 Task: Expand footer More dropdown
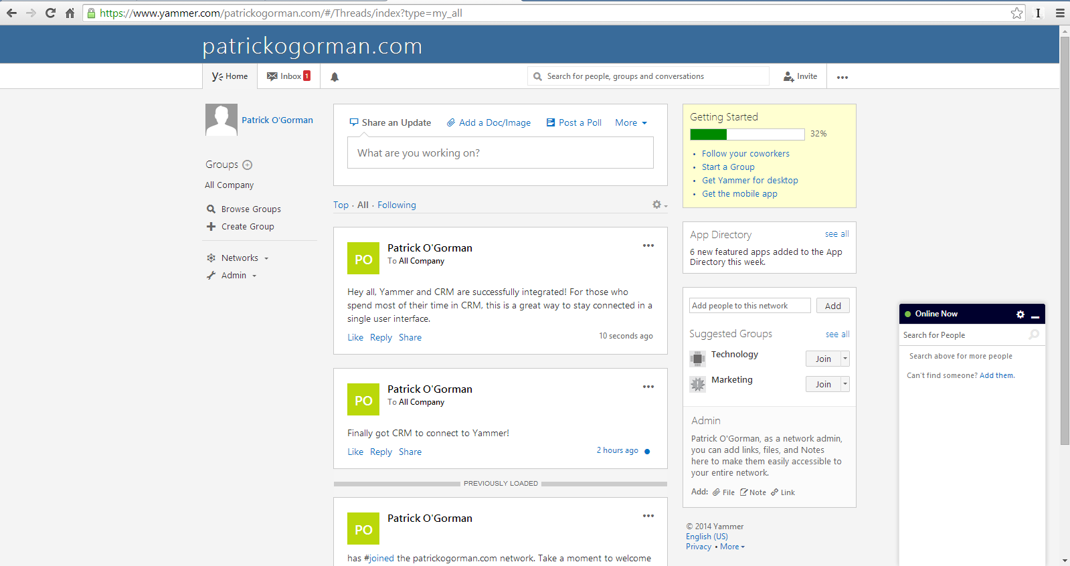[x=733, y=547]
